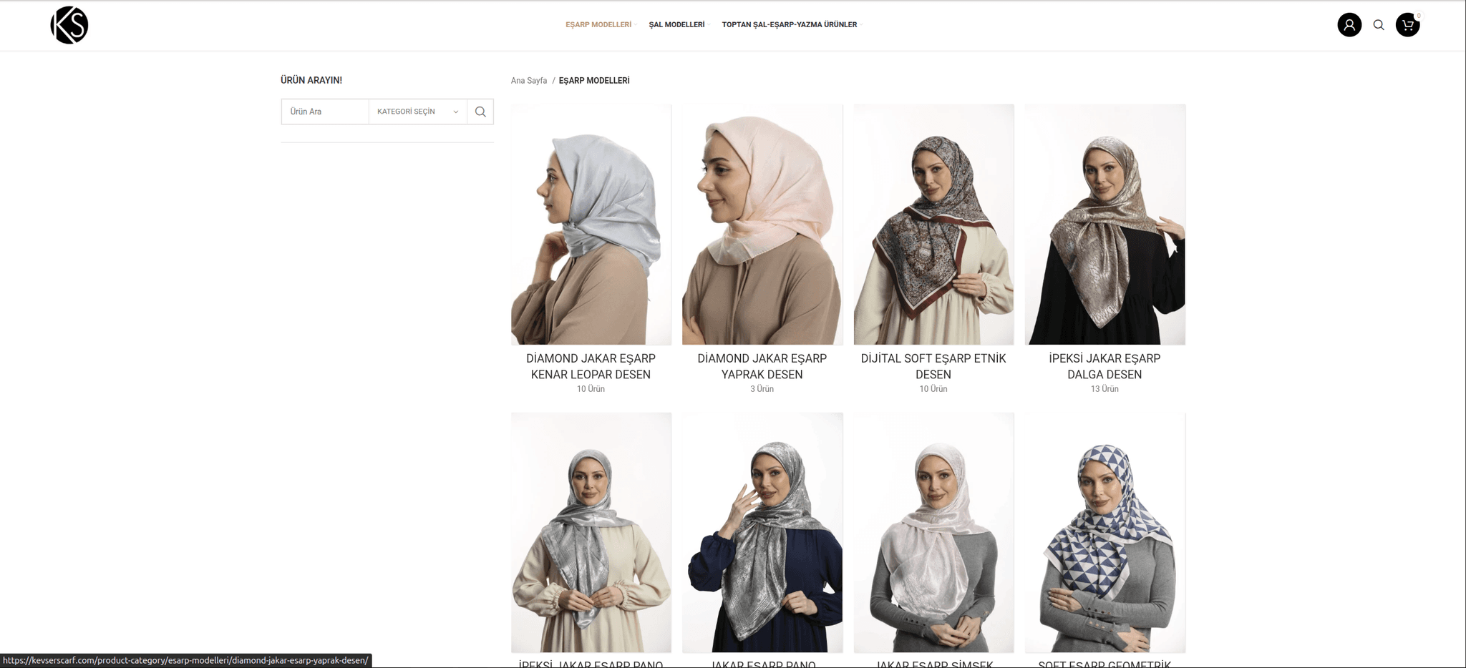Click the KS logo in the header

(x=69, y=25)
